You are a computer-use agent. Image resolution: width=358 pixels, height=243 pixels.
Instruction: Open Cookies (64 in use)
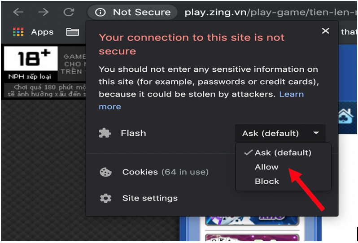click(x=165, y=172)
